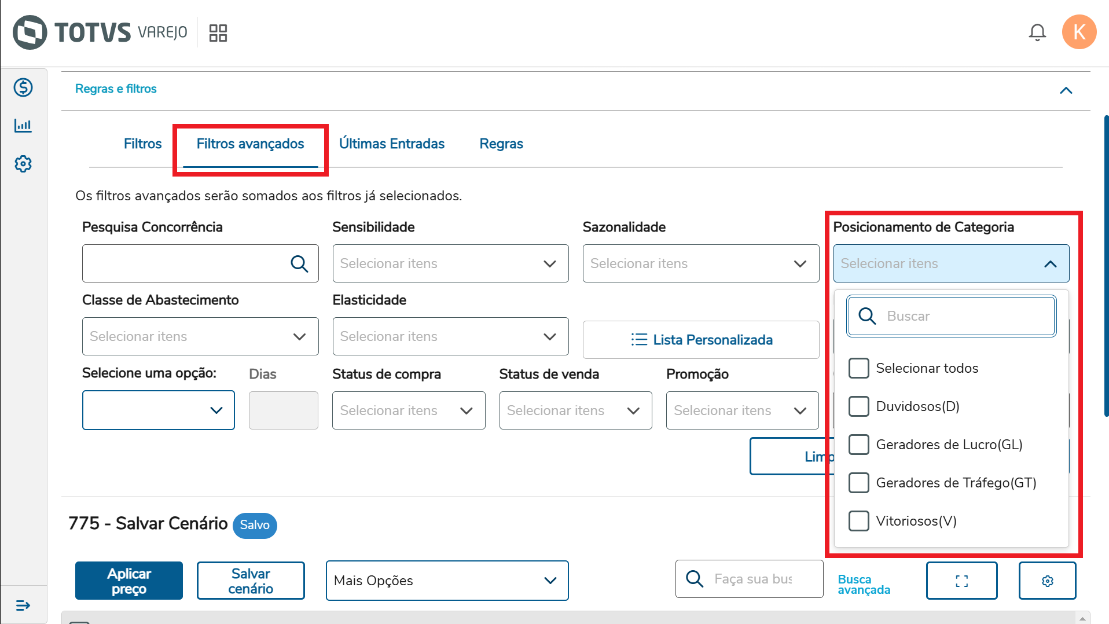Screen dimensions: 1109x624
Task: Expand the sidebar with arrow icon
Action: tap(23, 605)
